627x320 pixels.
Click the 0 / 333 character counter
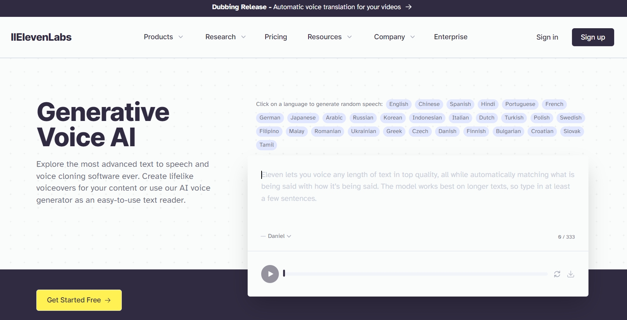566,237
